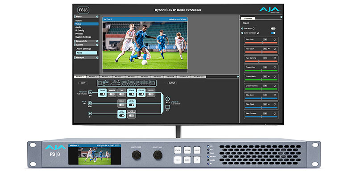
Task: Expand the Network section
Action: click(x=97, y=58)
